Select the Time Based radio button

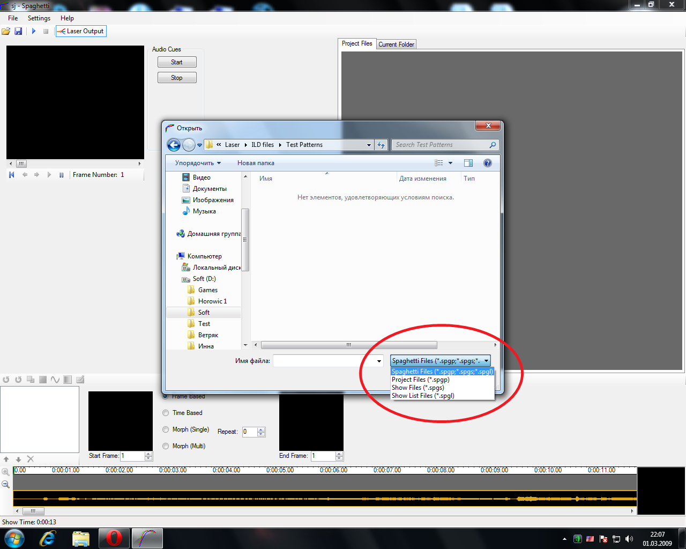pos(166,413)
